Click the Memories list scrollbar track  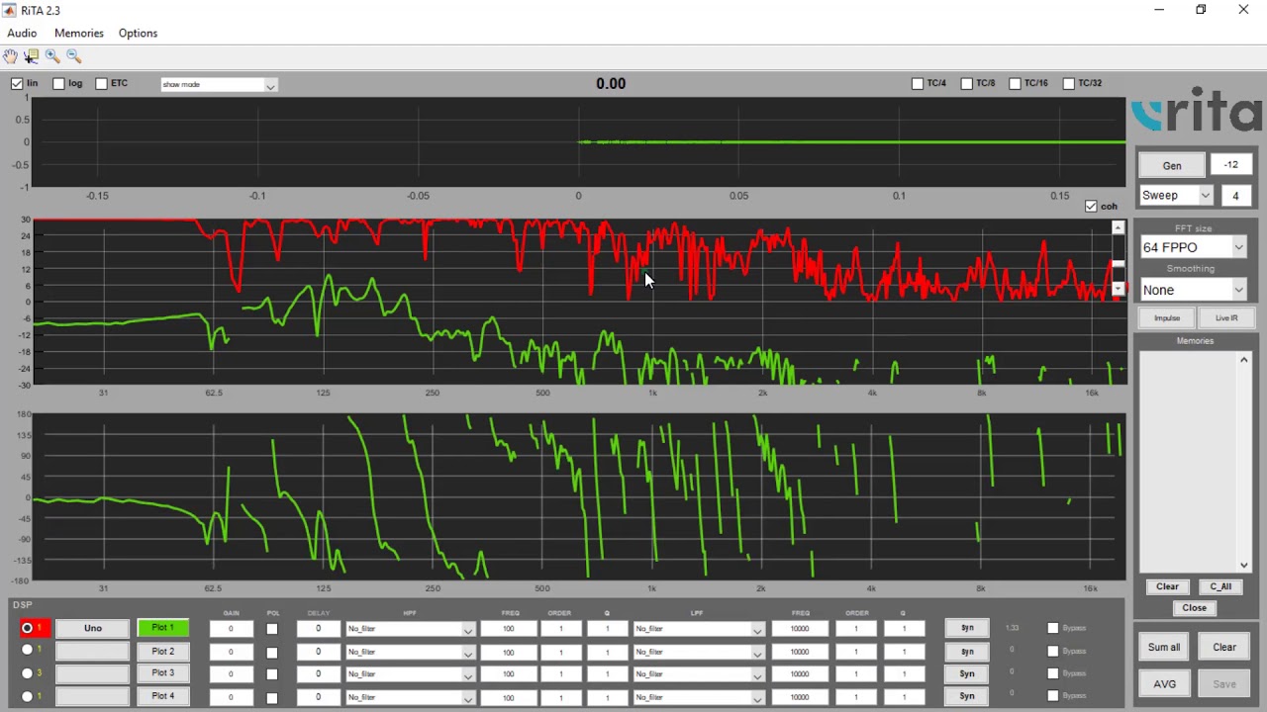click(x=1244, y=462)
